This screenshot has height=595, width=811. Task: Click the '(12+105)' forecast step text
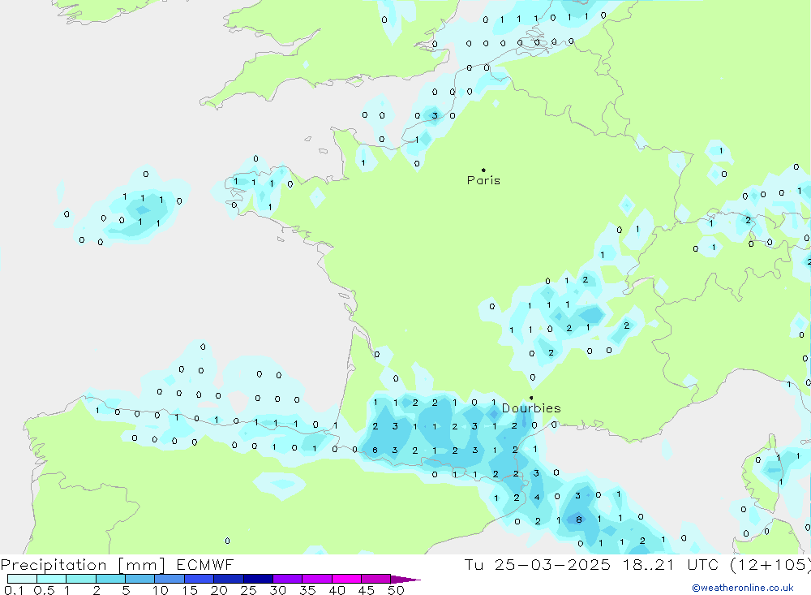coord(770,564)
